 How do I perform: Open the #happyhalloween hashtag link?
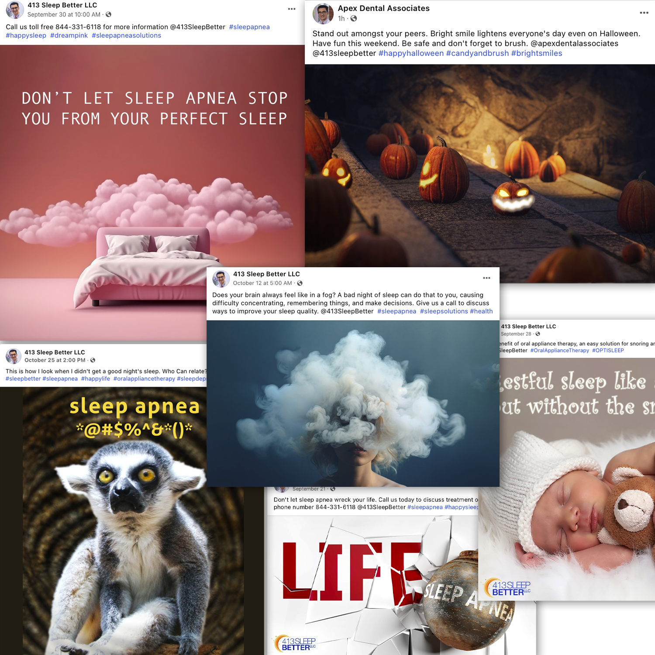[411, 53]
